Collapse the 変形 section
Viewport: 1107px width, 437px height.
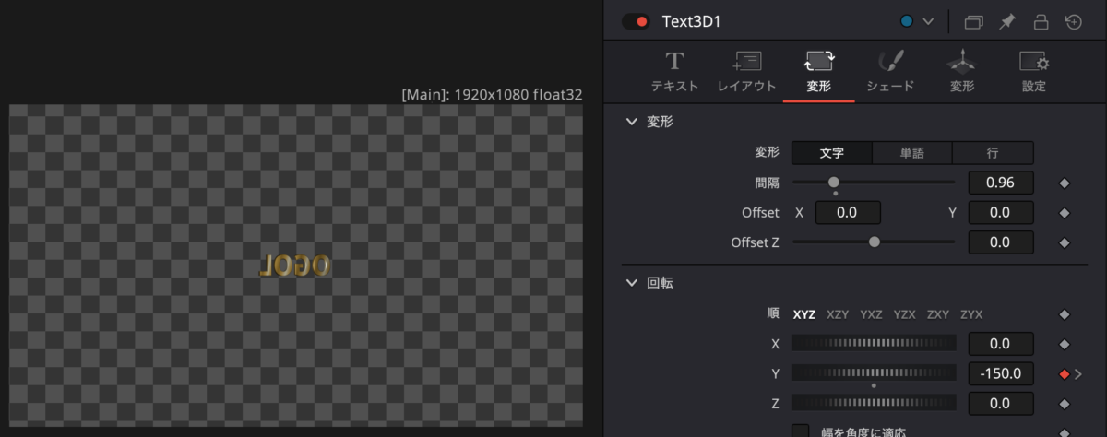[x=632, y=122]
